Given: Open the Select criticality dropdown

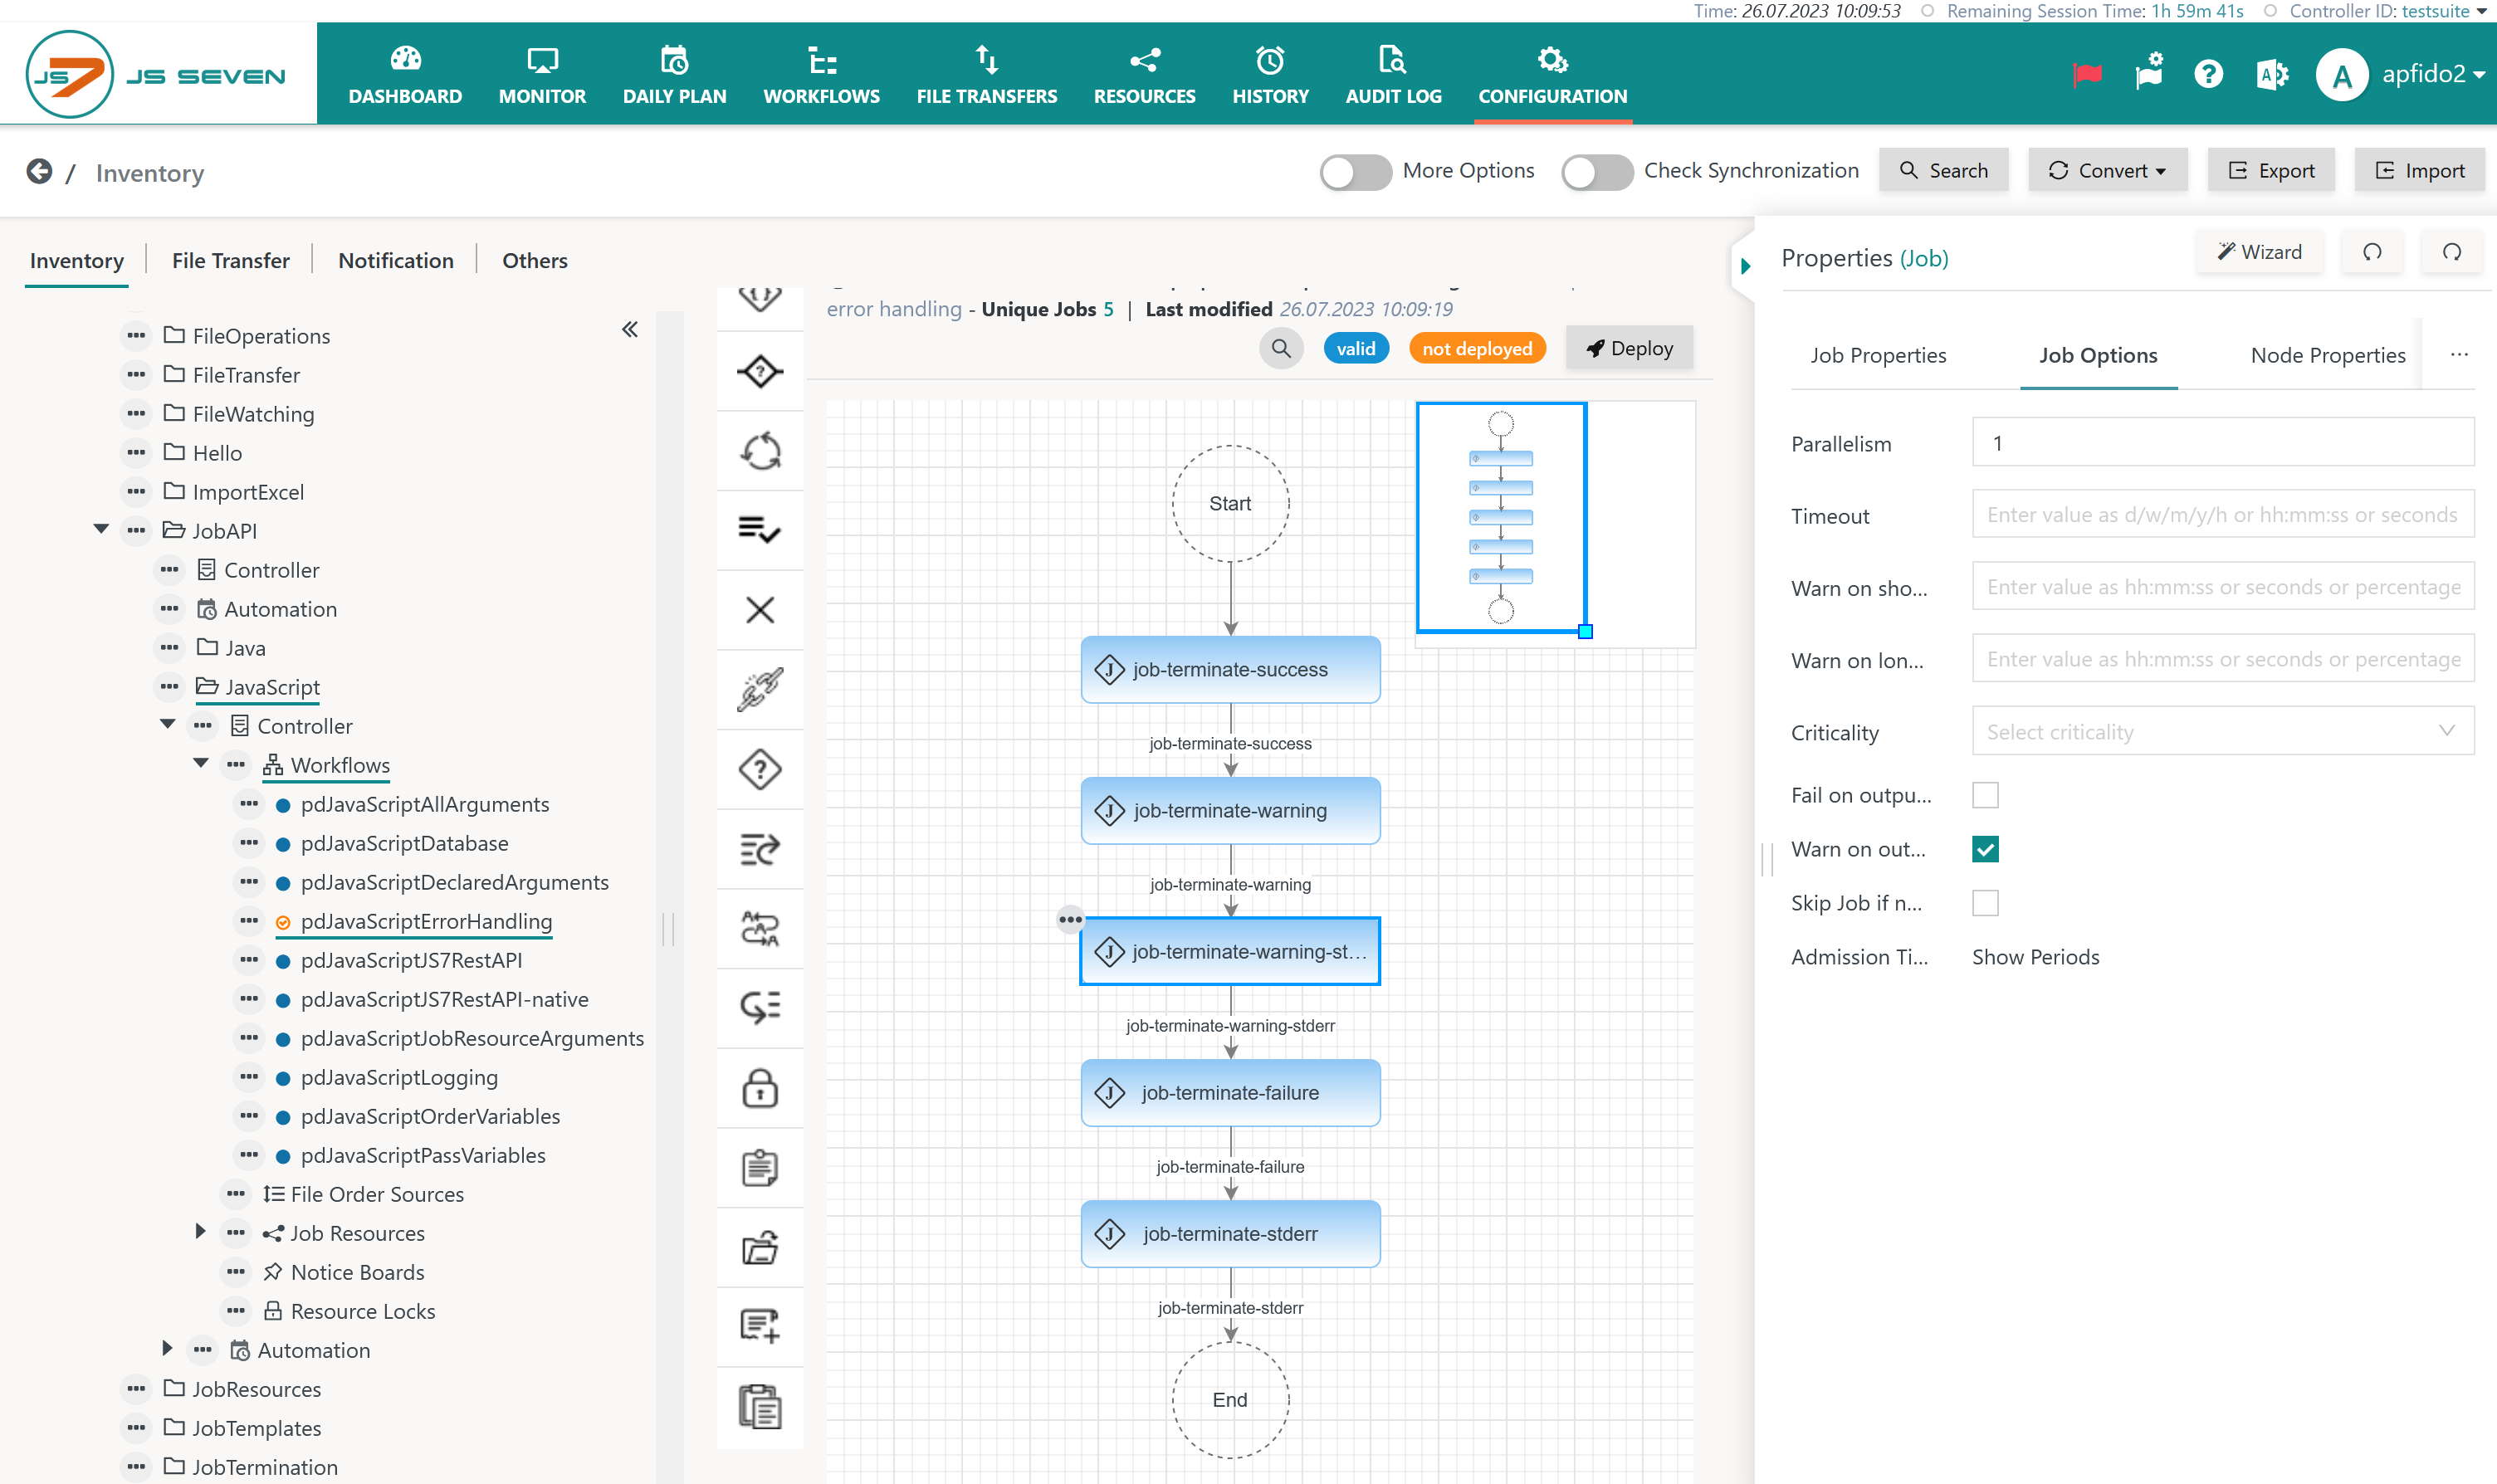Looking at the screenshot, I should click(2222, 731).
